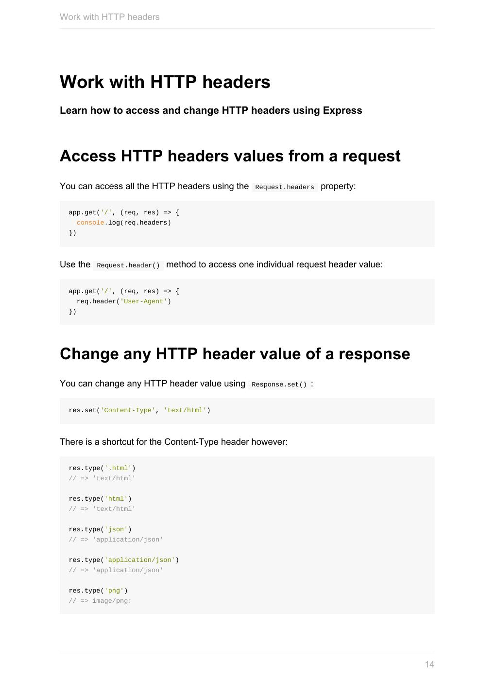Screen dimensions: 495x700
Task: Click the res.set Content-Type code line
Action: click(139, 410)
